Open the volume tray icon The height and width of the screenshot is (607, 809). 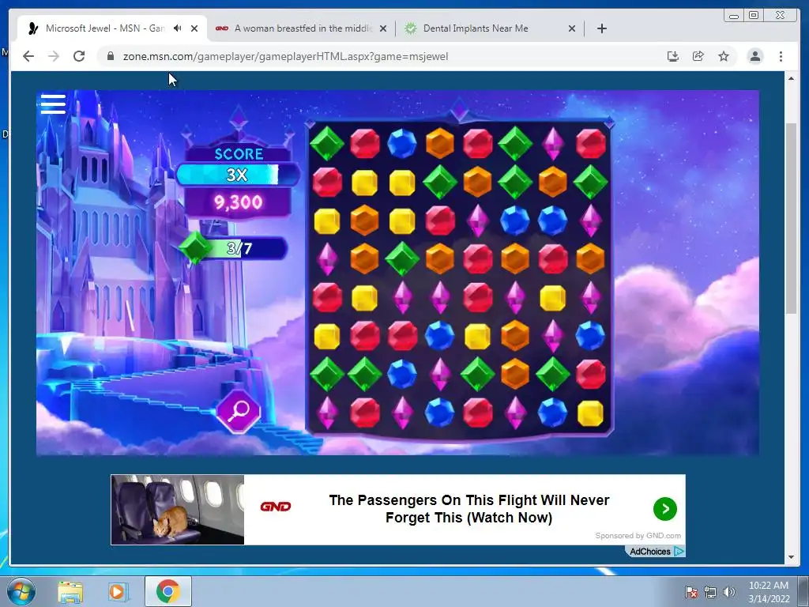pyautogui.click(x=729, y=592)
